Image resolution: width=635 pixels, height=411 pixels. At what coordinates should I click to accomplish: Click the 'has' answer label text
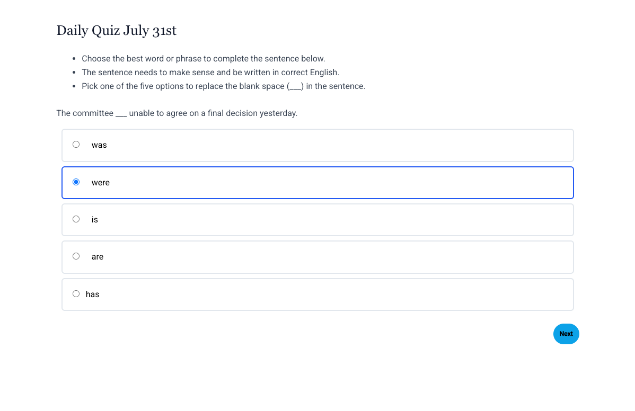(x=92, y=294)
